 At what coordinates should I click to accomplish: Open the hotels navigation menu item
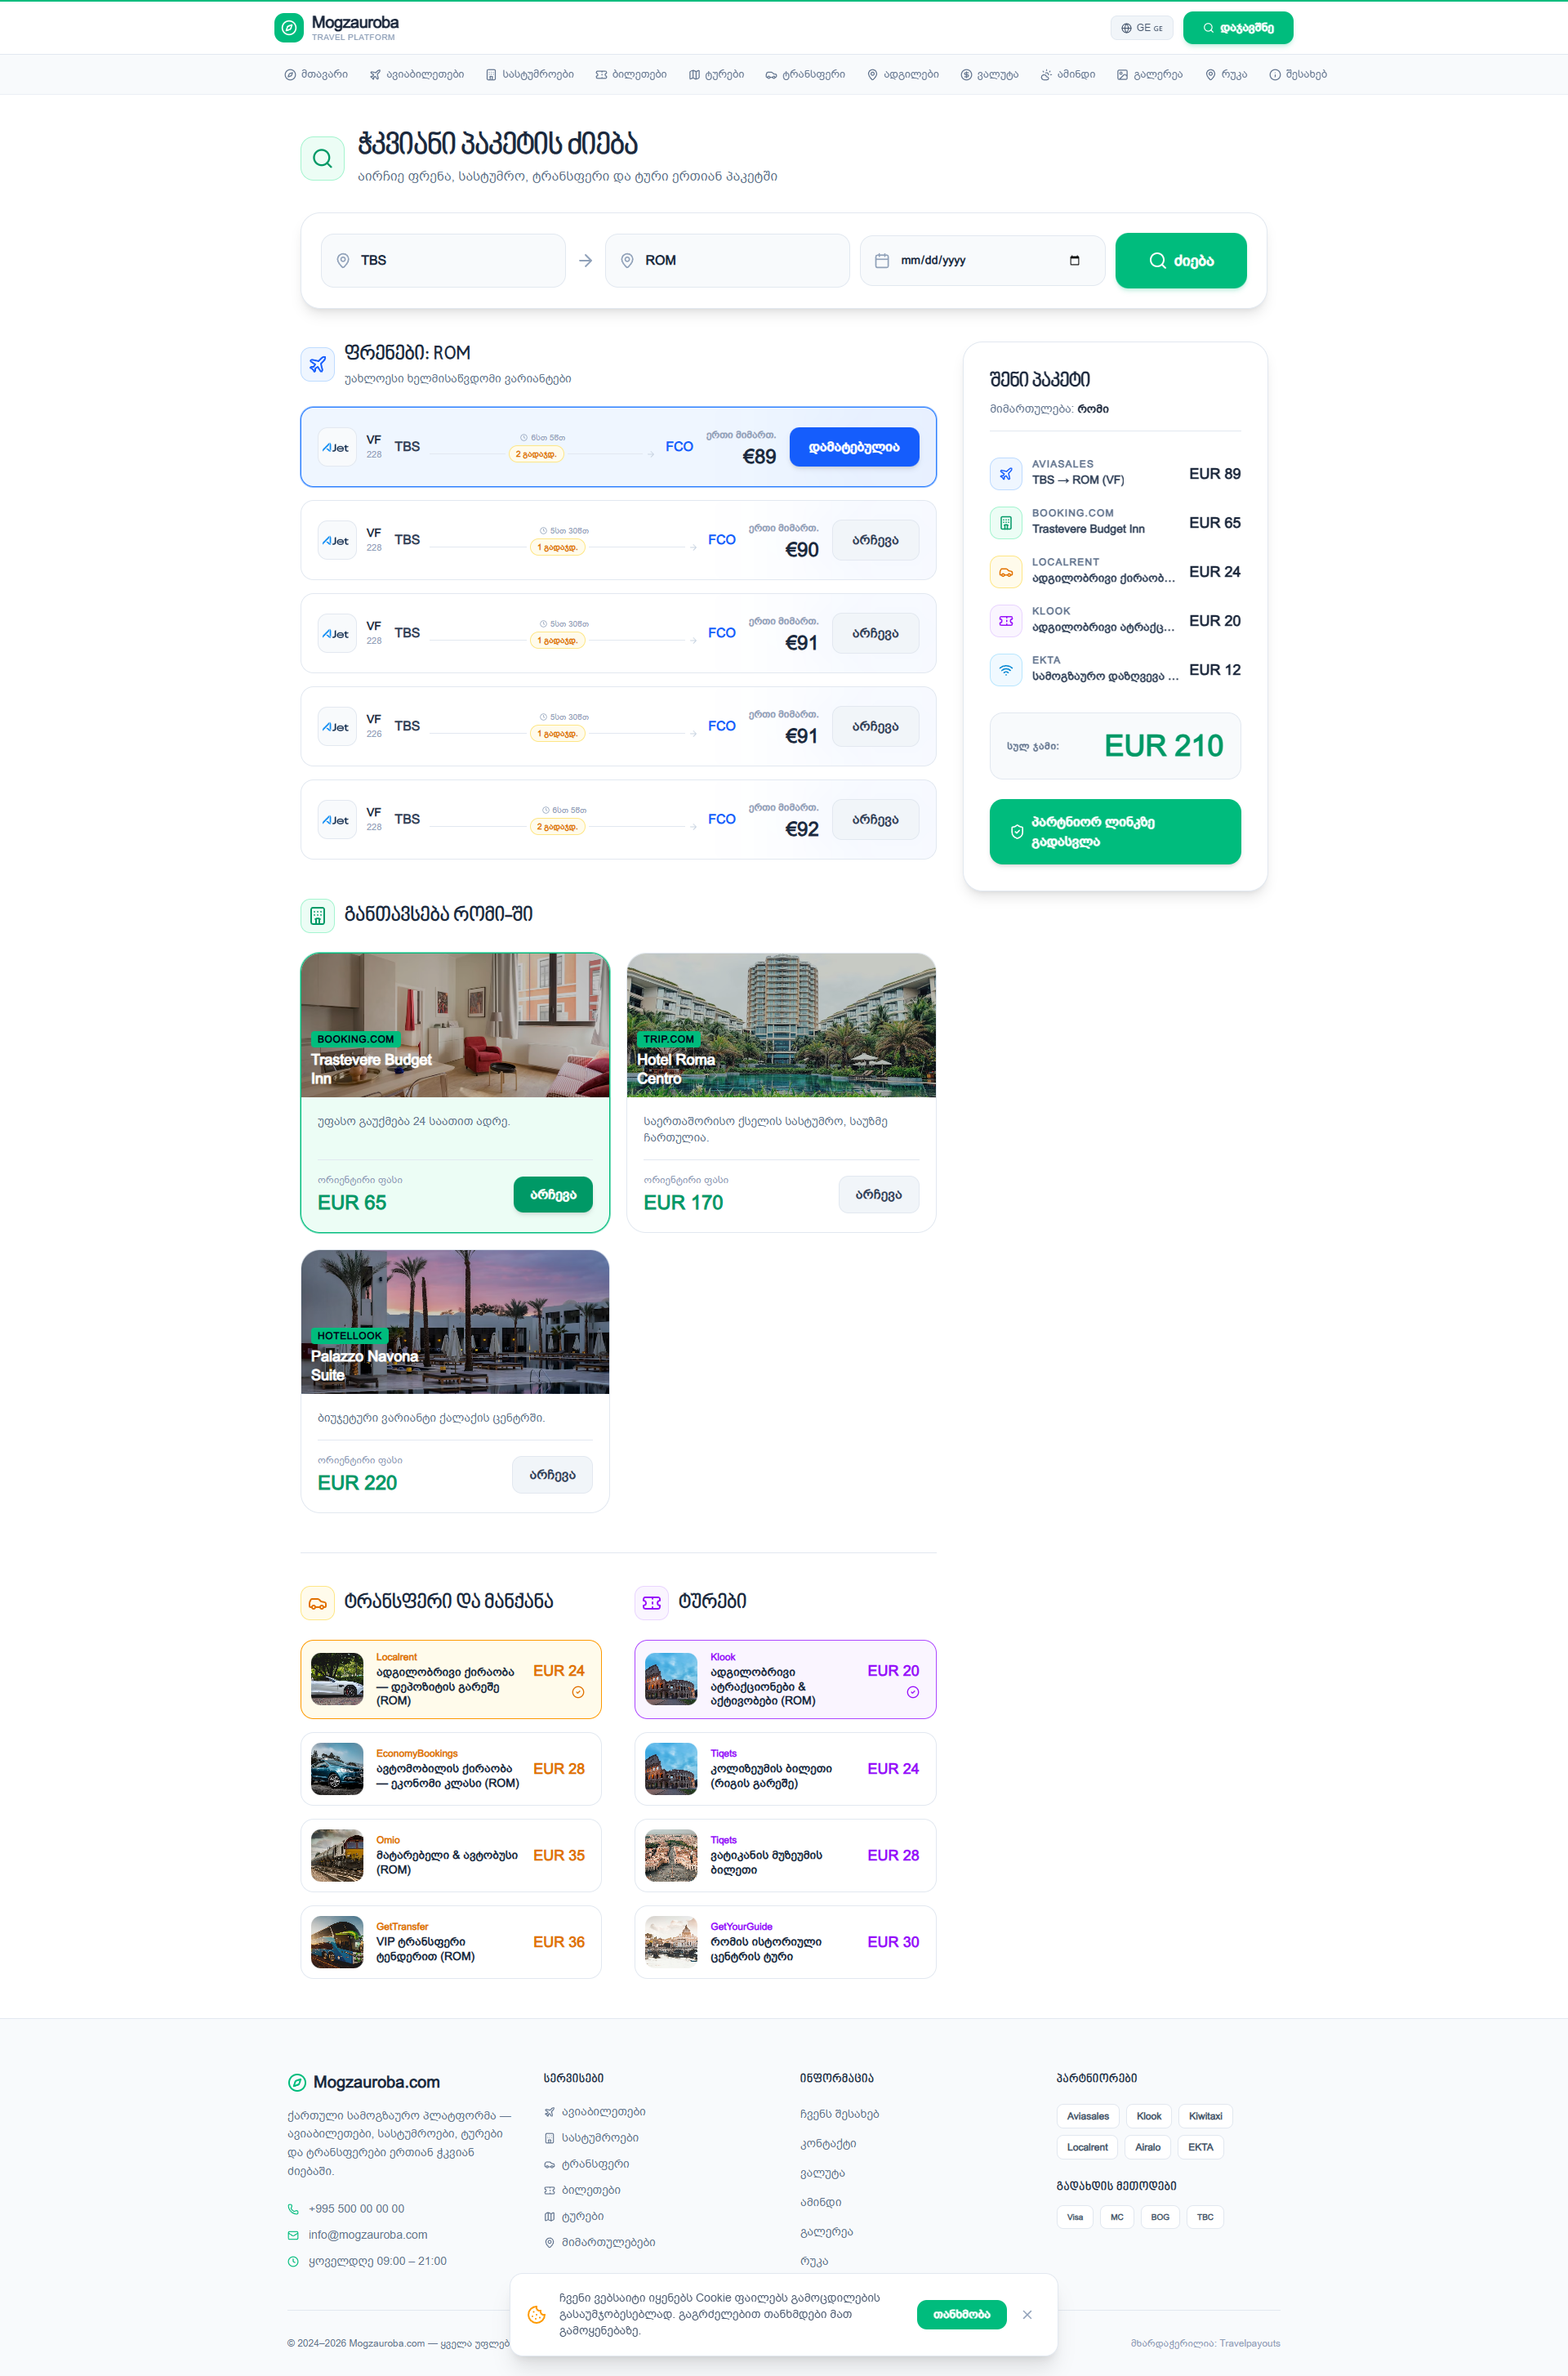pos(529,75)
